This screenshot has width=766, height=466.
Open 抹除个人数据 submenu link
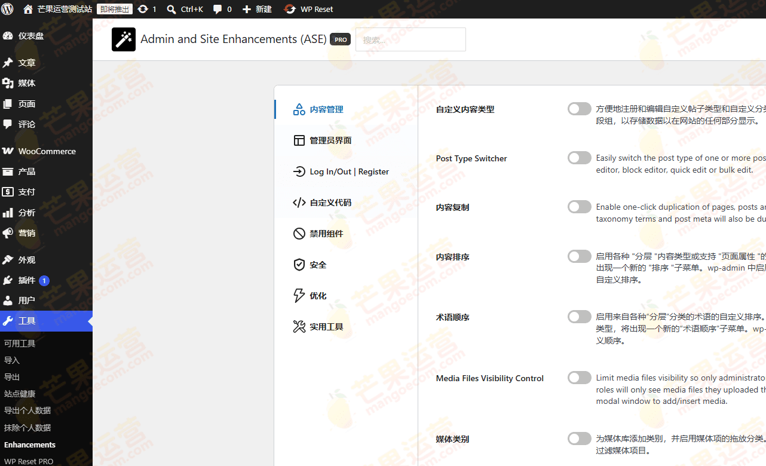pos(27,428)
